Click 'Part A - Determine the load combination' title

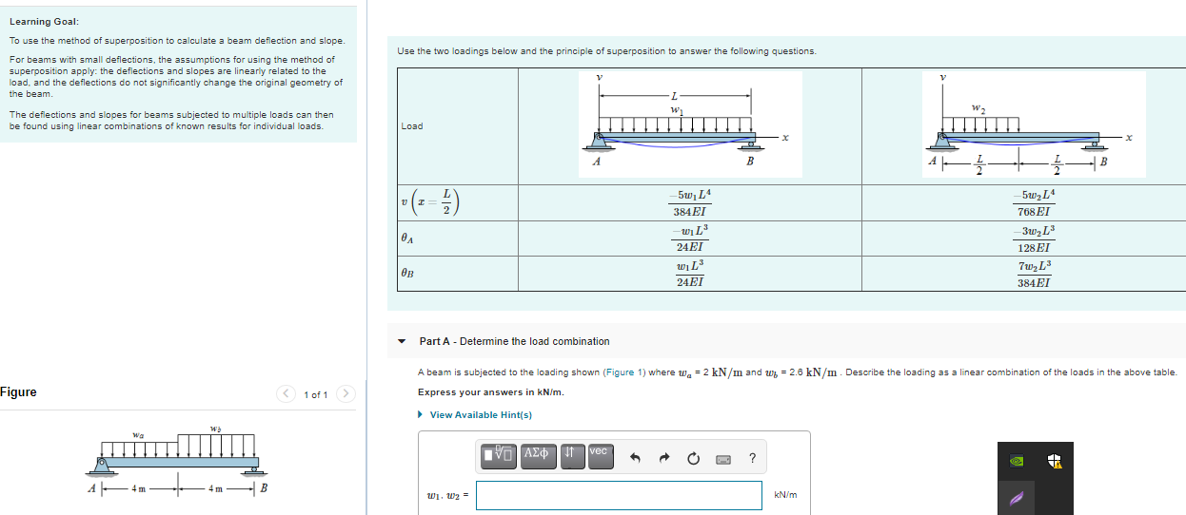coord(514,341)
